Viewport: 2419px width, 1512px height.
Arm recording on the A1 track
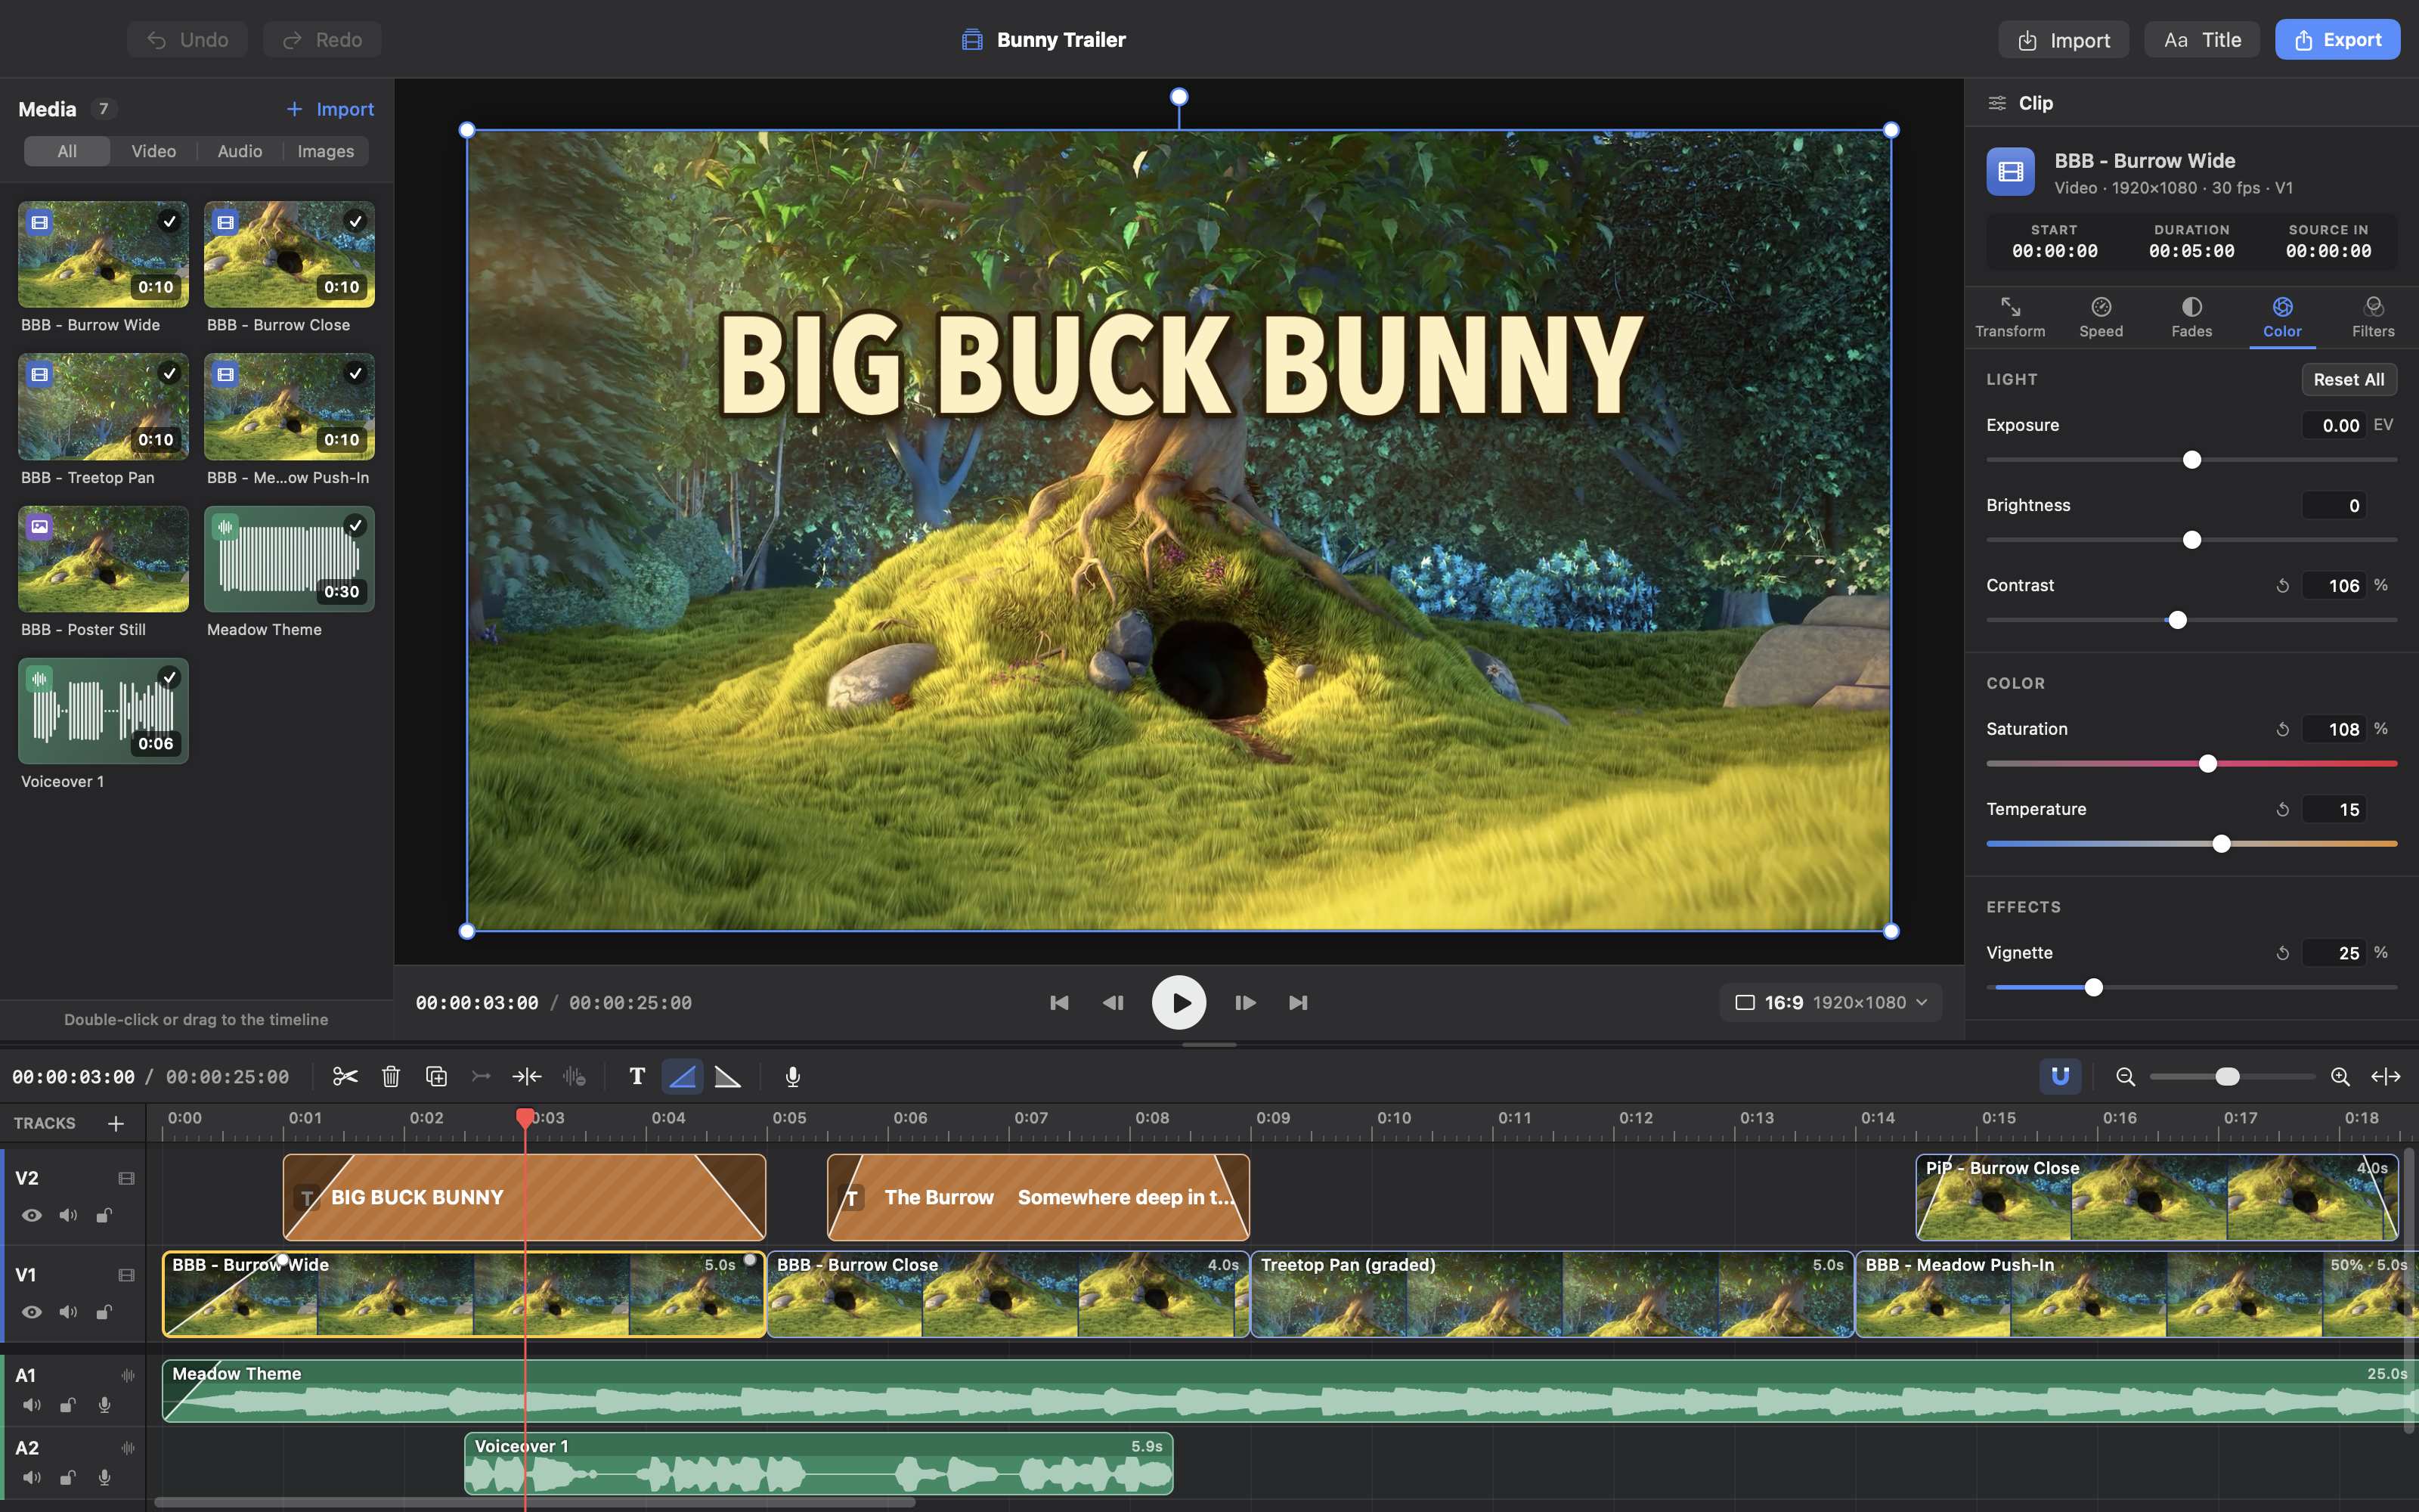pos(104,1405)
